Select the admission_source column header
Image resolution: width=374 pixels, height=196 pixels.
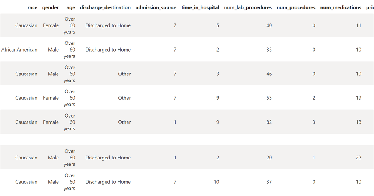tap(156, 7)
